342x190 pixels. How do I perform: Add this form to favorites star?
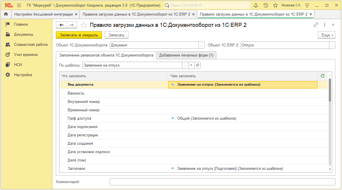[x=84, y=25]
